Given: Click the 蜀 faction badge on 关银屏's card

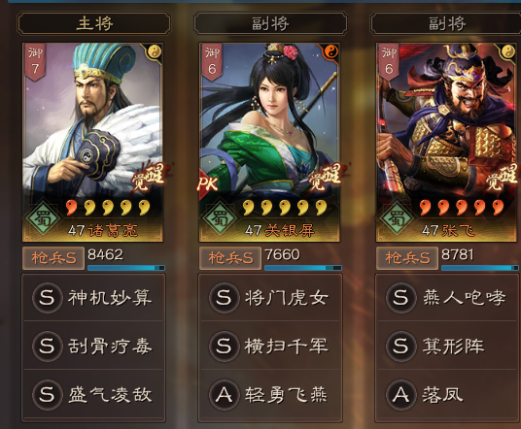Looking at the screenshot, I should [220, 217].
